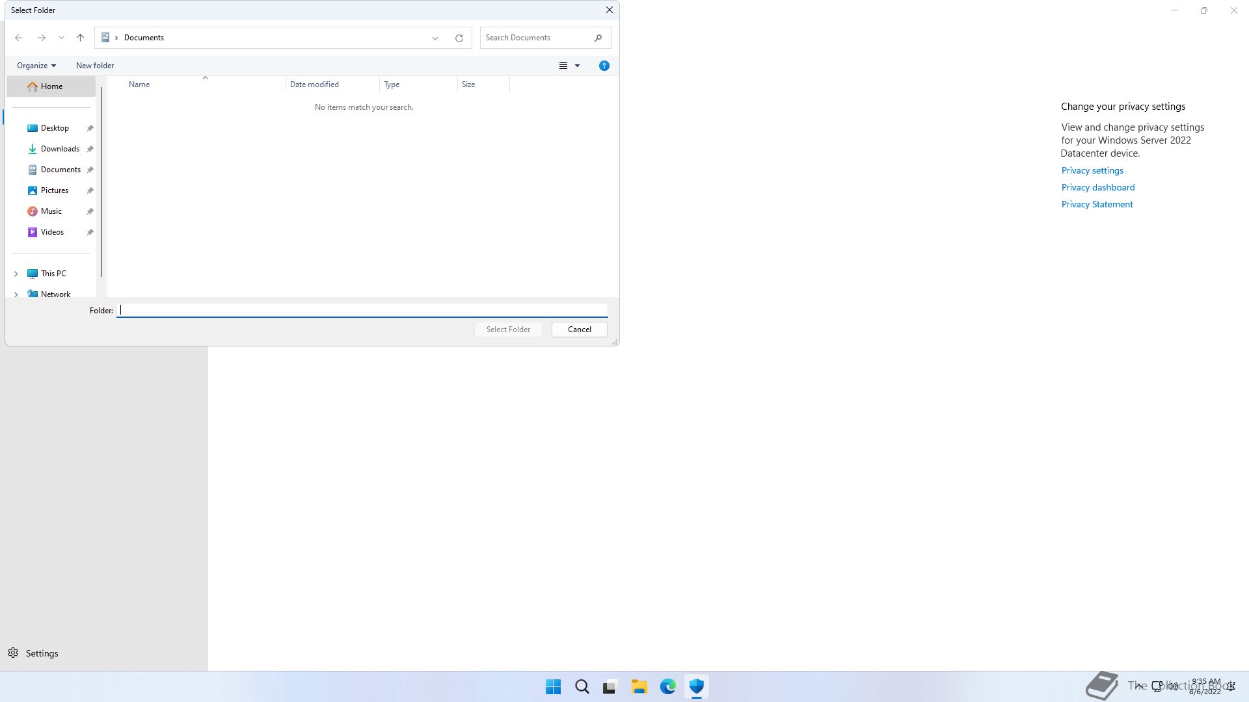Open File Explorer from the taskbar
The image size is (1249, 702).
pyautogui.click(x=639, y=686)
